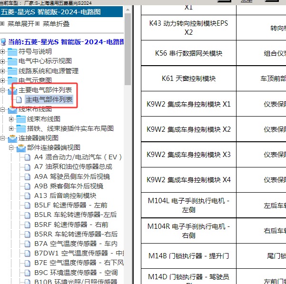The height and width of the screenshot is (284, 286).
Task: Click the 搭铁、线束接插件 folder icon
Action: (21, 129)
